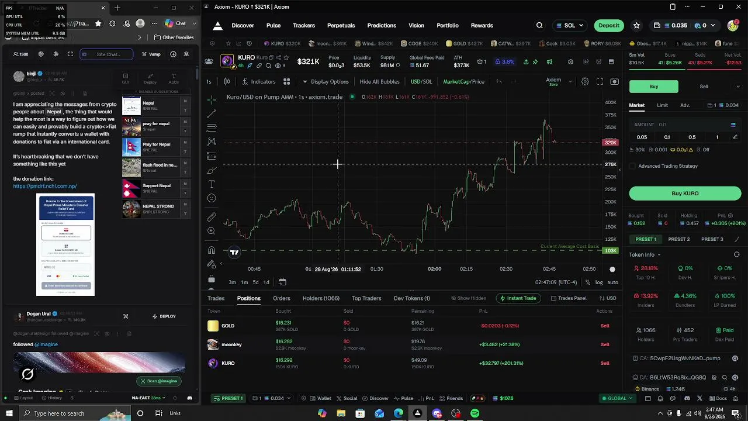Switch to the Holders (1066) tab
Image resolution: width=748 pixels, height=421 pixels.
[321, 298]
